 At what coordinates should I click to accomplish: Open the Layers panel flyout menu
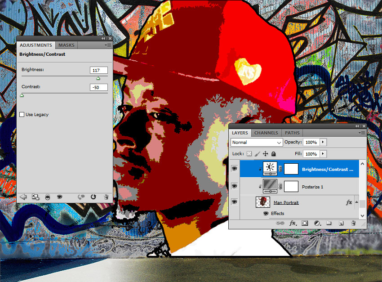363,133
